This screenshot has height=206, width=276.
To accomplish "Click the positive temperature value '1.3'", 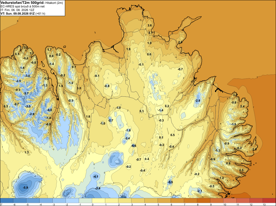I will (26, 152).
